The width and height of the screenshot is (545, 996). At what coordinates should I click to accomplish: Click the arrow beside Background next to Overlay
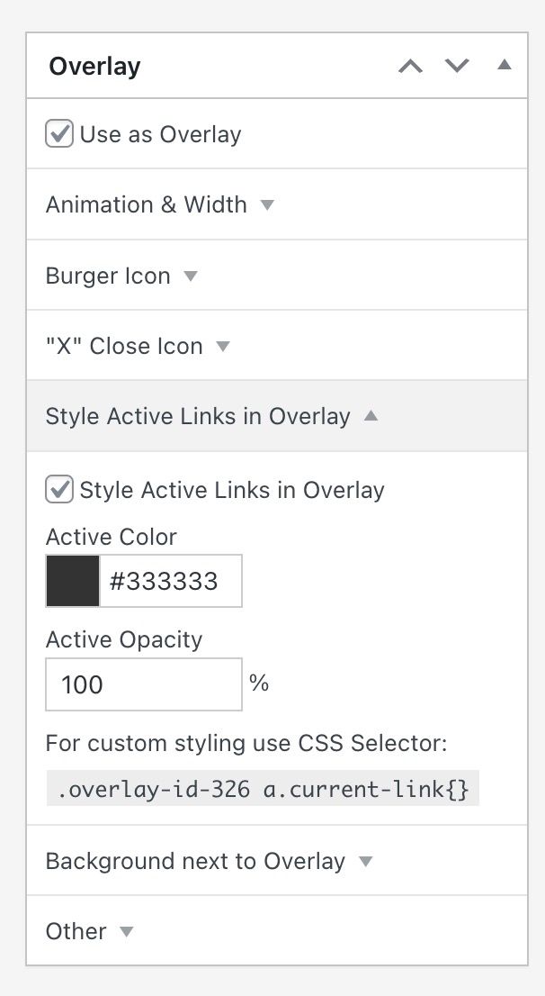point(365,862)
